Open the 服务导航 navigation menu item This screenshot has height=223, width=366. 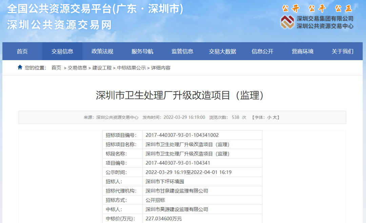pos(142,51)
